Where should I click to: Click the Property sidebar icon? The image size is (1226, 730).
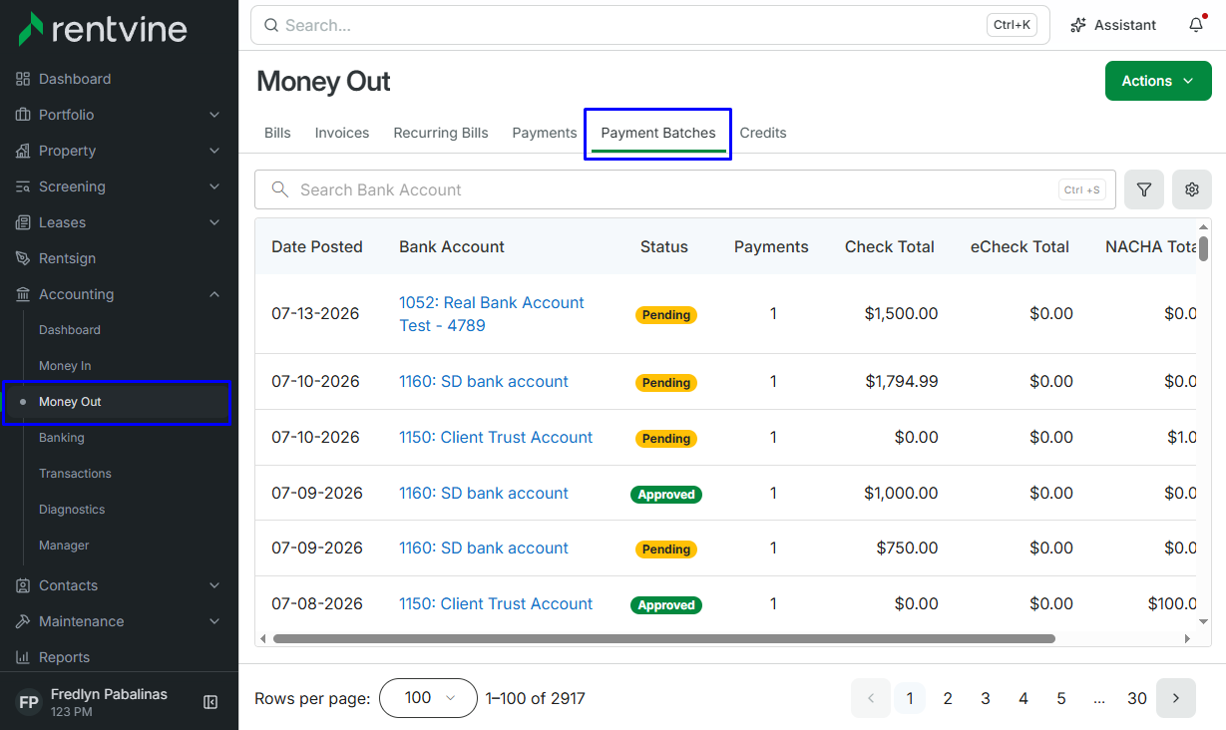tap(23, 151)
